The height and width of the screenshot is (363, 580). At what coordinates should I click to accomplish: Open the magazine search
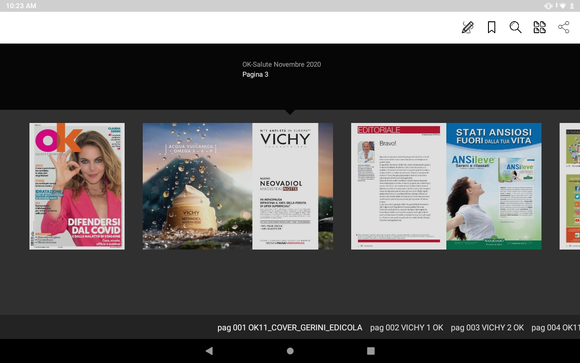pos(516,27)
